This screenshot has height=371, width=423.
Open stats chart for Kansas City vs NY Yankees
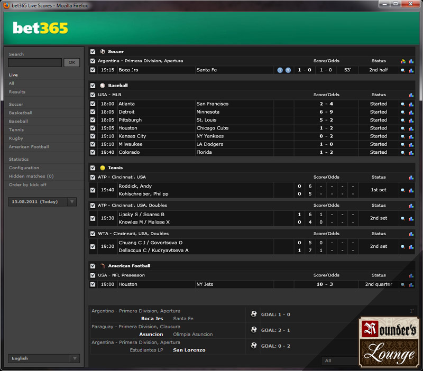[x=411, y=136]
